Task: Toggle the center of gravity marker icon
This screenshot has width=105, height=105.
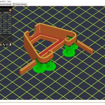Action: tap(4, 45)
